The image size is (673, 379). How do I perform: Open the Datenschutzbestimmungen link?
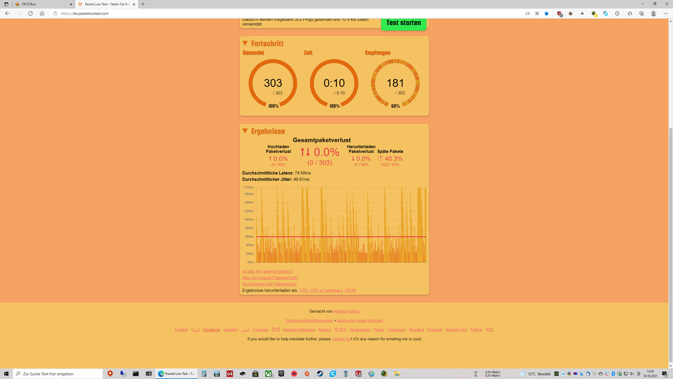coord(309,320)
